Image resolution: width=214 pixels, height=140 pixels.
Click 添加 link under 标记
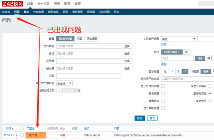164,64
